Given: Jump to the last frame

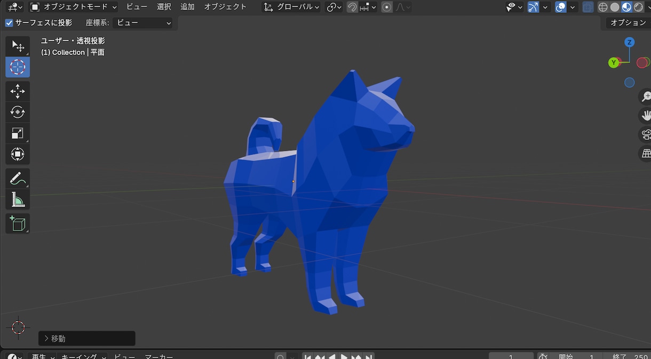Looking at the screenshot, I should pyautogui.click(x=369, y=357).
